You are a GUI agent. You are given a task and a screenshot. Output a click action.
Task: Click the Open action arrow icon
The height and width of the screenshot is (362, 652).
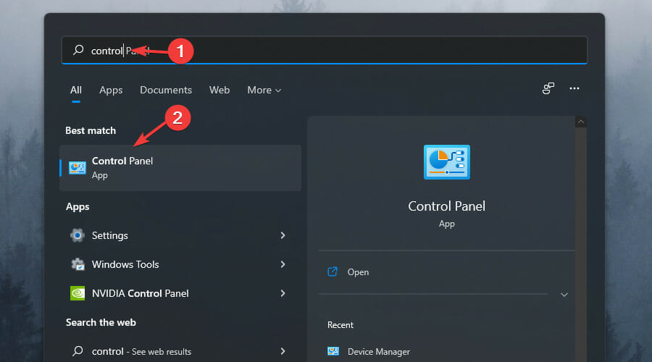[x=333, y=271]
